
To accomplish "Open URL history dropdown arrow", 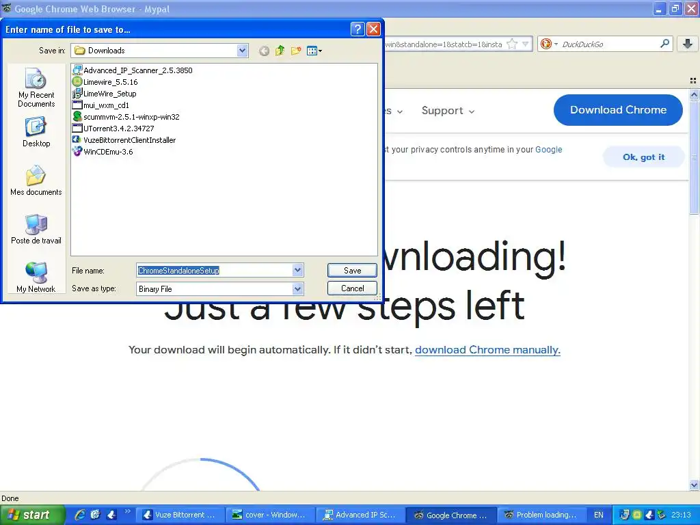I will click(x=526, y=44).
